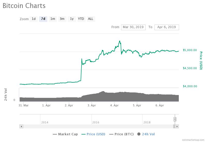207x142 pixels.
Task: Edit the To date Apr 6, 2019
Action: (167, 27)
